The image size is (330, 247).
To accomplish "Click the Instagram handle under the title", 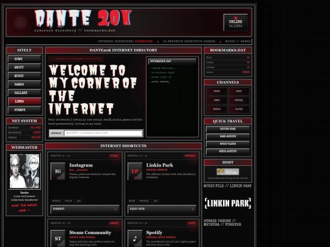I will click(78, 170).
